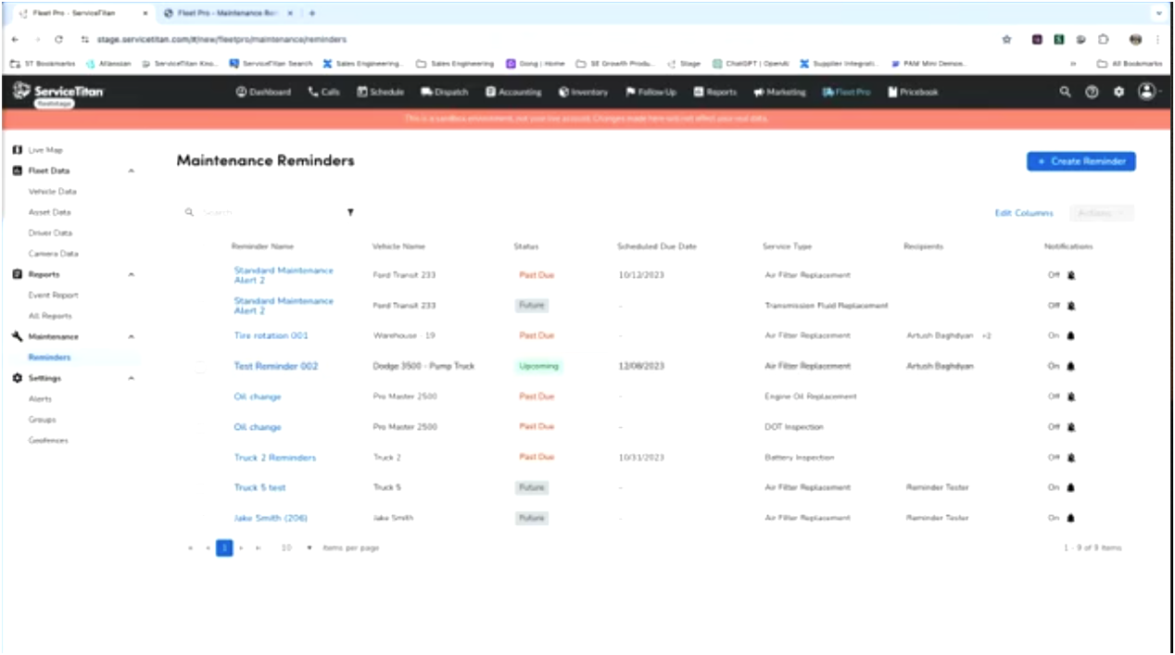
Task: Open Alerts under Settings
Action: [40, 399]
